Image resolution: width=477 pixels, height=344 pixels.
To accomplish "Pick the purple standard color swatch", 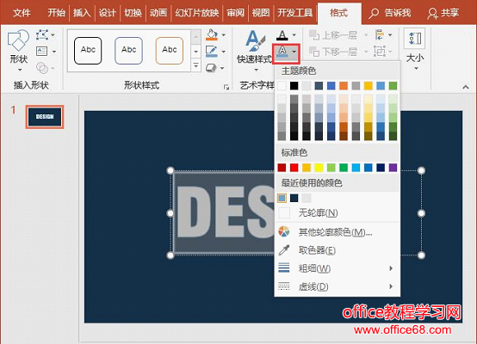I will click(x=393, y=168).
